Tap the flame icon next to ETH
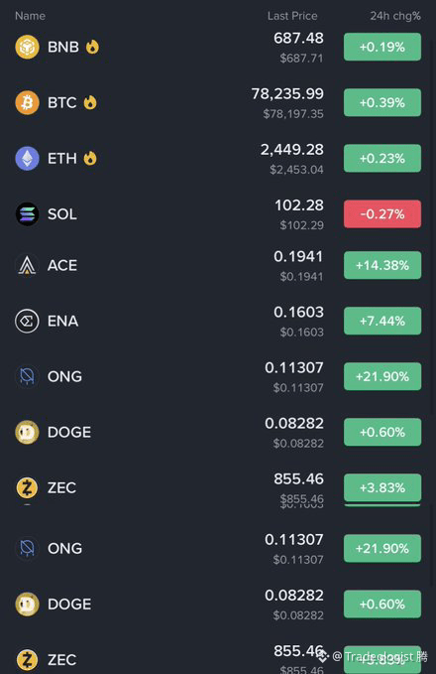 pos(90,158)
